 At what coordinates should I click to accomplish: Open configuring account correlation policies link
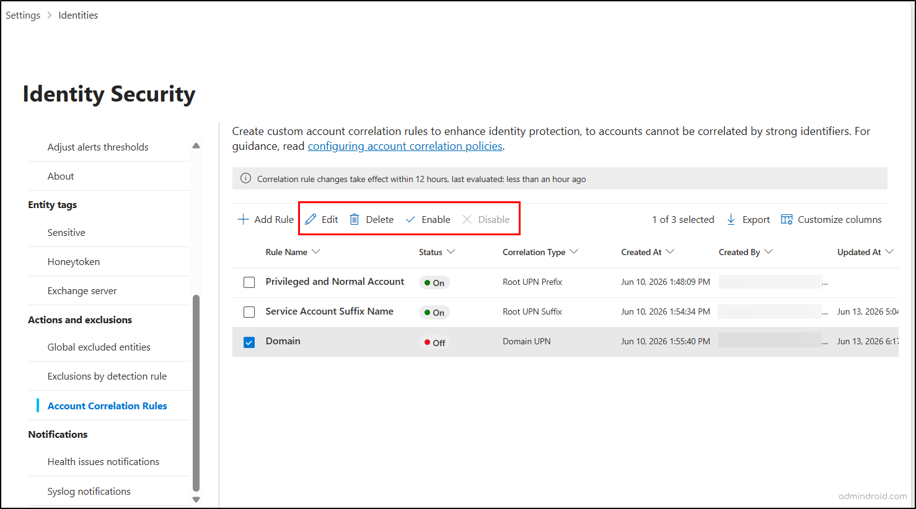pos(405,146)
